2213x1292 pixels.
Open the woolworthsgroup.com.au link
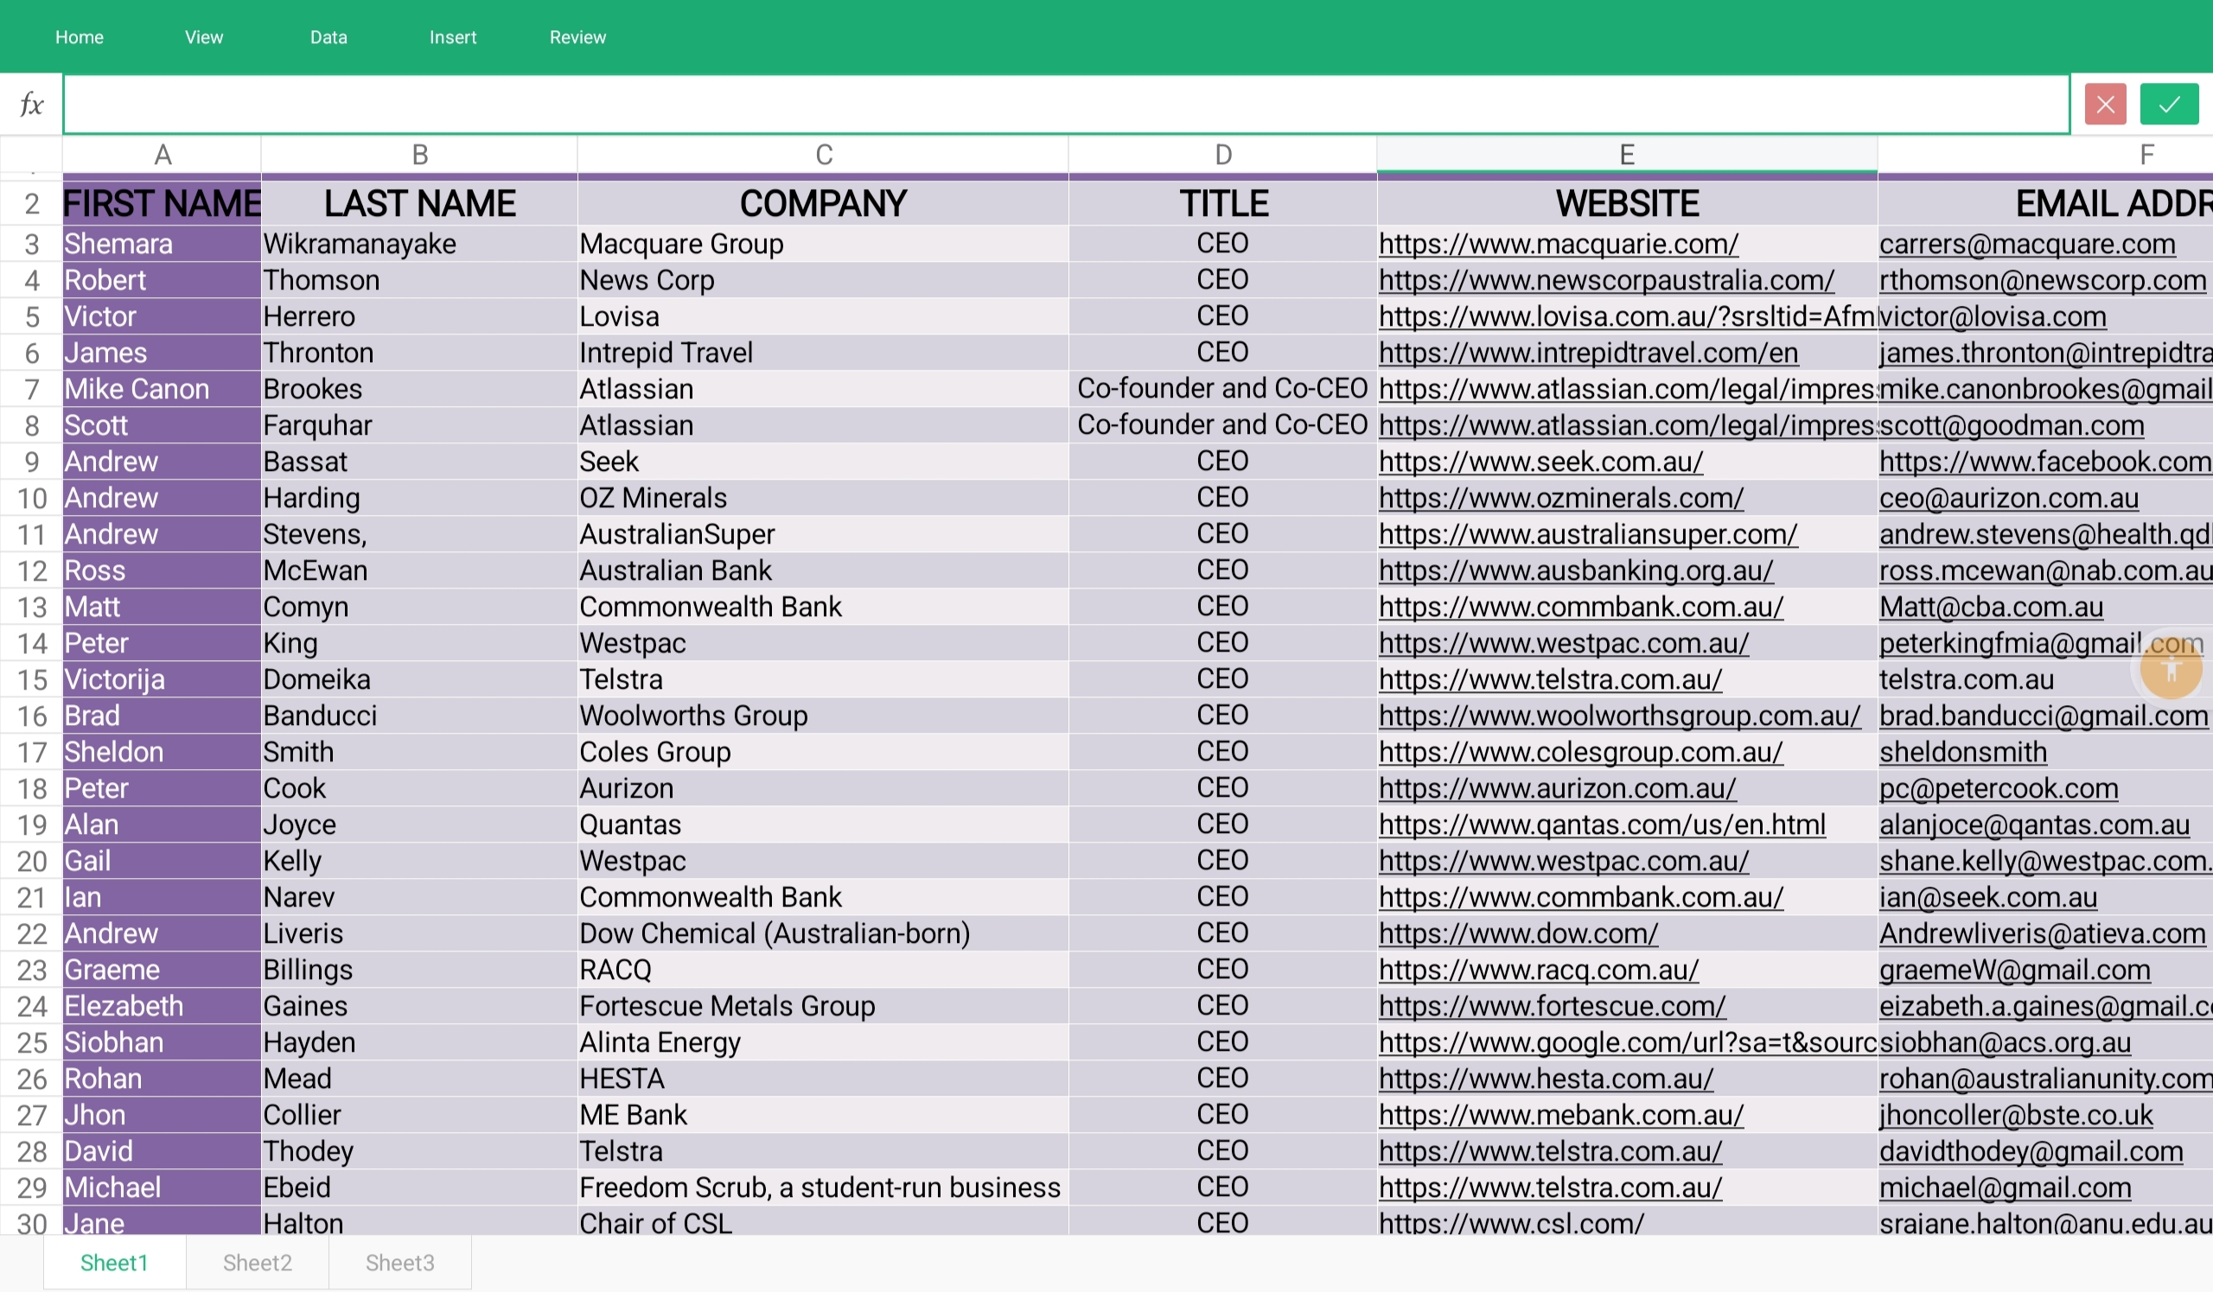(1619, 716)
